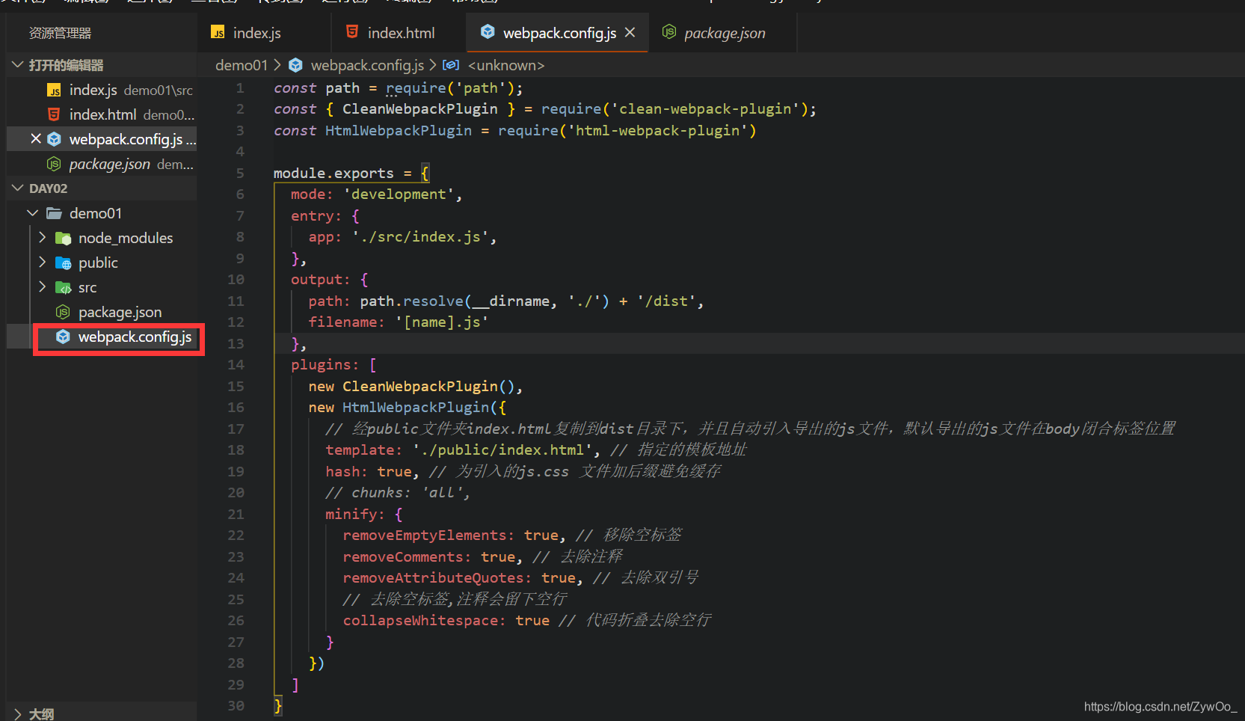Click new CleanWebpackPlugin() on line 15
The image size is (1245, 721).
(x=411, y=386)
